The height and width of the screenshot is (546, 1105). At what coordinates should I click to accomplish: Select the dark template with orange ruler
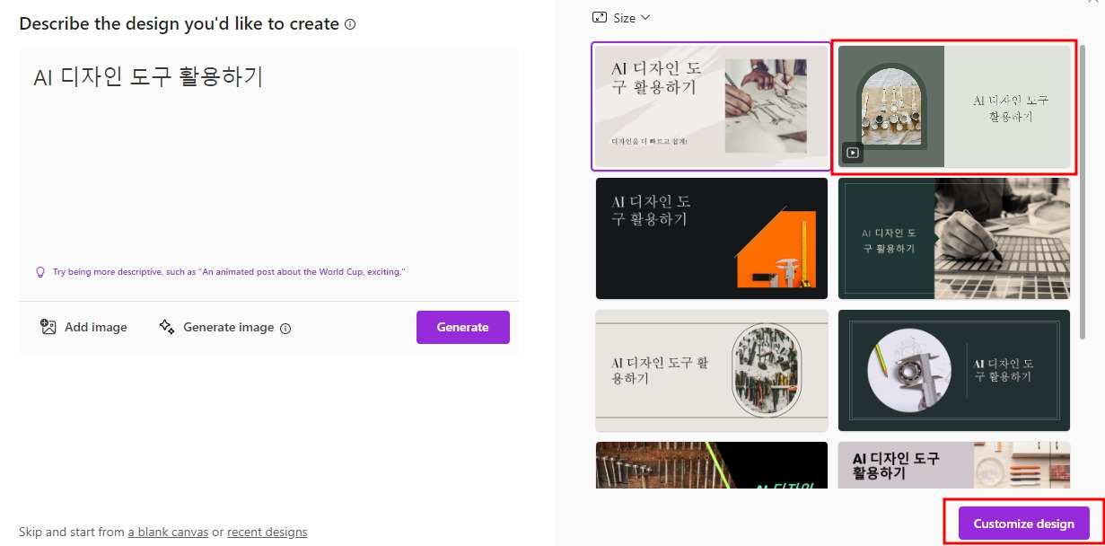(712, 238)
